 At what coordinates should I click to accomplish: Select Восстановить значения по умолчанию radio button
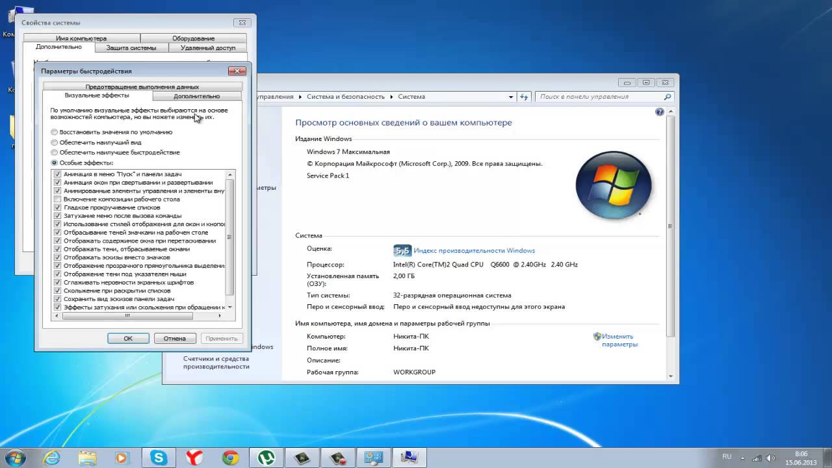point(55,132)
